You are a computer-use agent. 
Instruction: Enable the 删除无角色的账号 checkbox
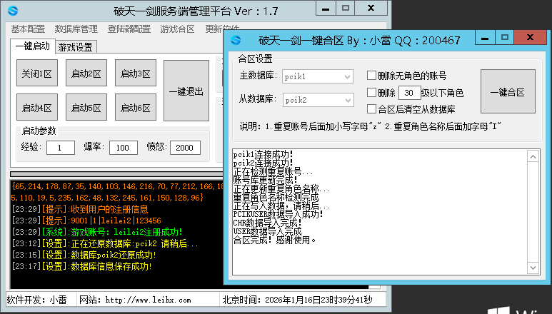click(x=371, y=76)
